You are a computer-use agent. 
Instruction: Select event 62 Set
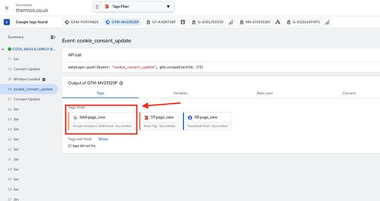(13, 149)
